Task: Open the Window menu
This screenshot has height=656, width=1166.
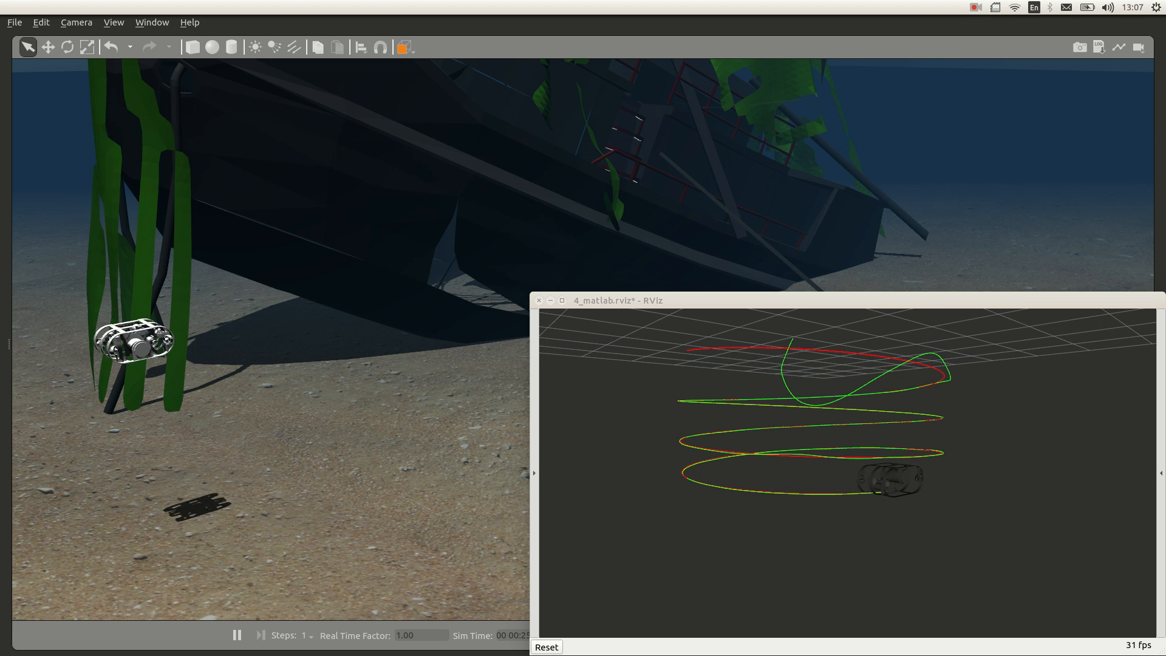Action: [152, 22]
